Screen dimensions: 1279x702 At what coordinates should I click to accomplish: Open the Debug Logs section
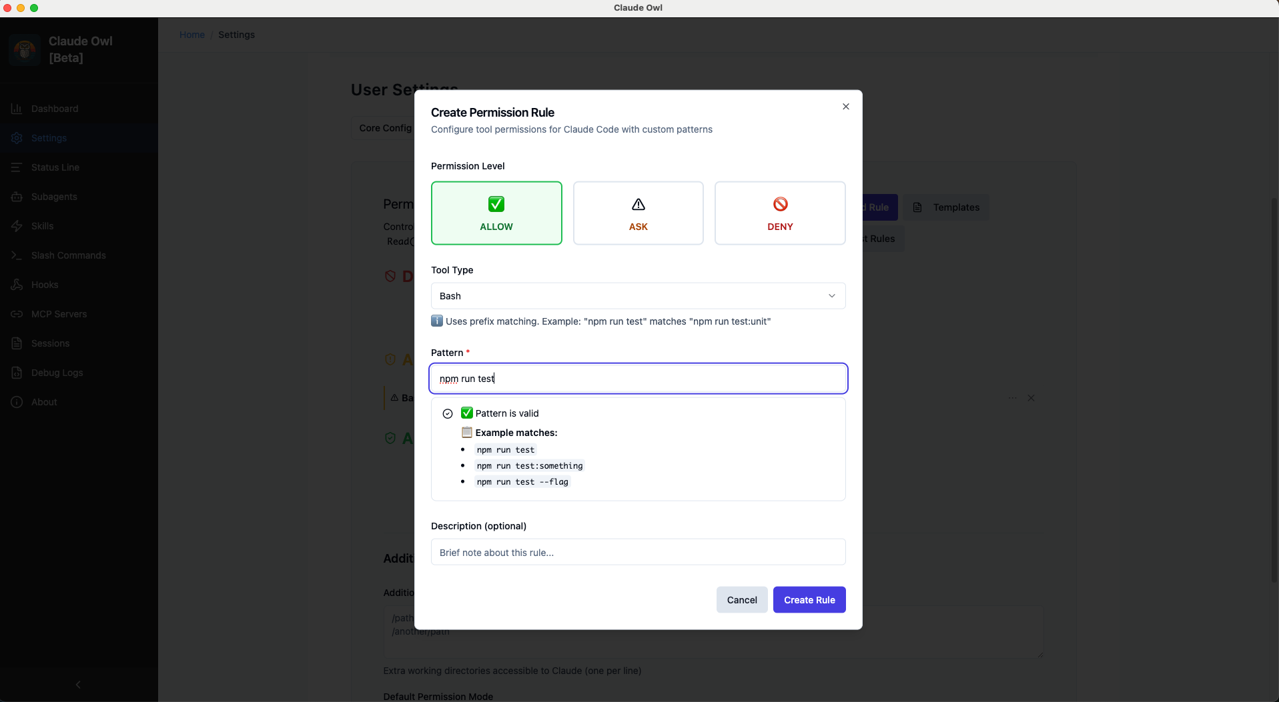click(x=56, y=373)
